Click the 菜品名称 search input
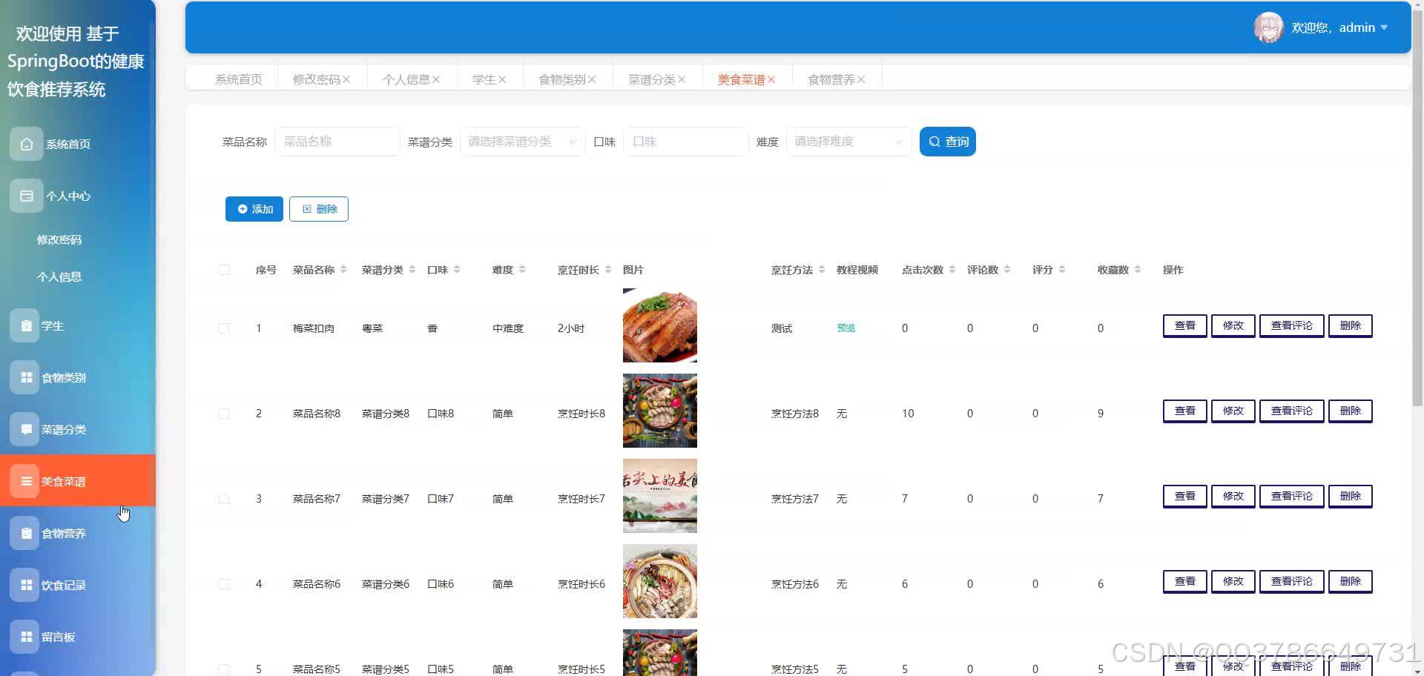The height and width of the screenshot is (676, 1424). tap(337, 142)
